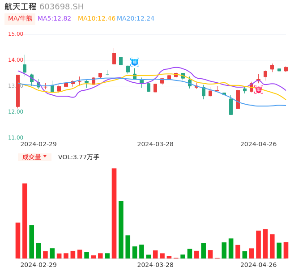Screen dimensions: 307x271
Task: Click the 航天工程 stock name
Action: pos(21,7)
